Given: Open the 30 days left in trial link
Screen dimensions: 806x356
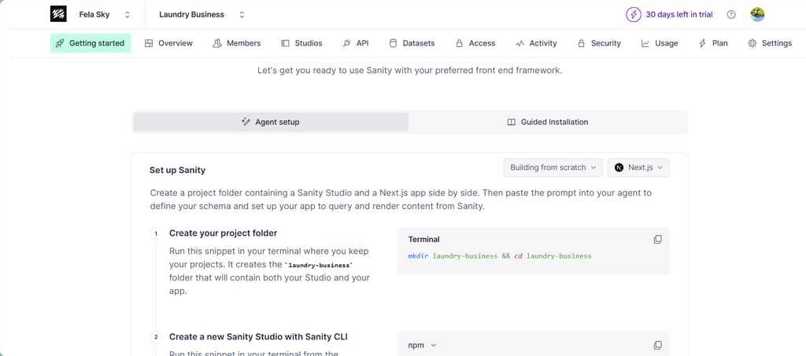Looking at the screenshot, I should 679,15.
